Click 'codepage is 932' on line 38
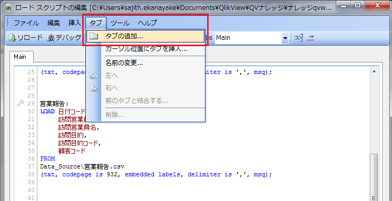The height and width of the screenshot is (201, 392). [90, 174]
